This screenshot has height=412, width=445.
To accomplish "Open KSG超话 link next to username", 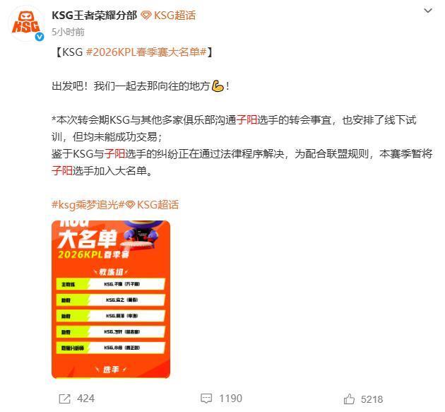I will tap(174, 16).
